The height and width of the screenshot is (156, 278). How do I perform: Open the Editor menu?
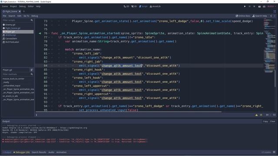(x=31, y=6)
